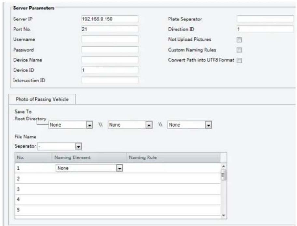This screenshot has height=226, width=297.
Task: Open third Root Directory None dropdown
Action: pos(190,125)
